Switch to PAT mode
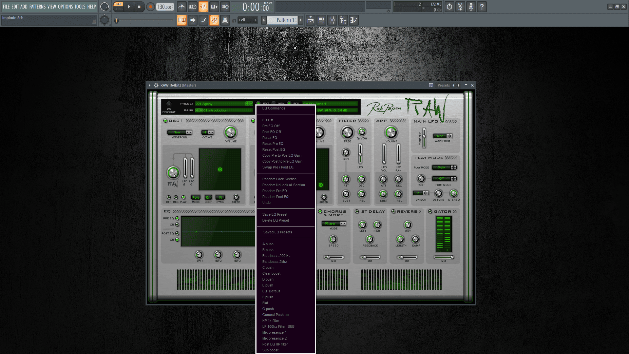This screenshot has height=354, width=629. (119, 4)
